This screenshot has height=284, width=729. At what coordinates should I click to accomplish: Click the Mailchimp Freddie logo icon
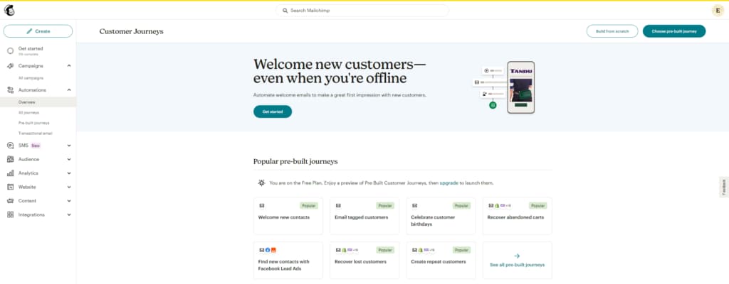pyautogui.click(x=9, y=10)
